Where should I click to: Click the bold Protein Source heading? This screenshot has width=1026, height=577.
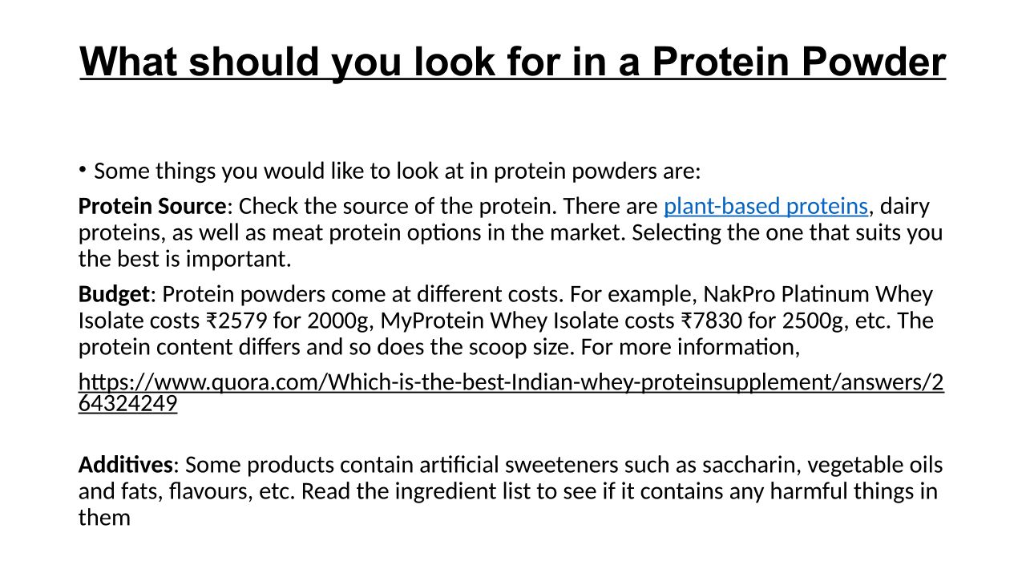[152, 207]
